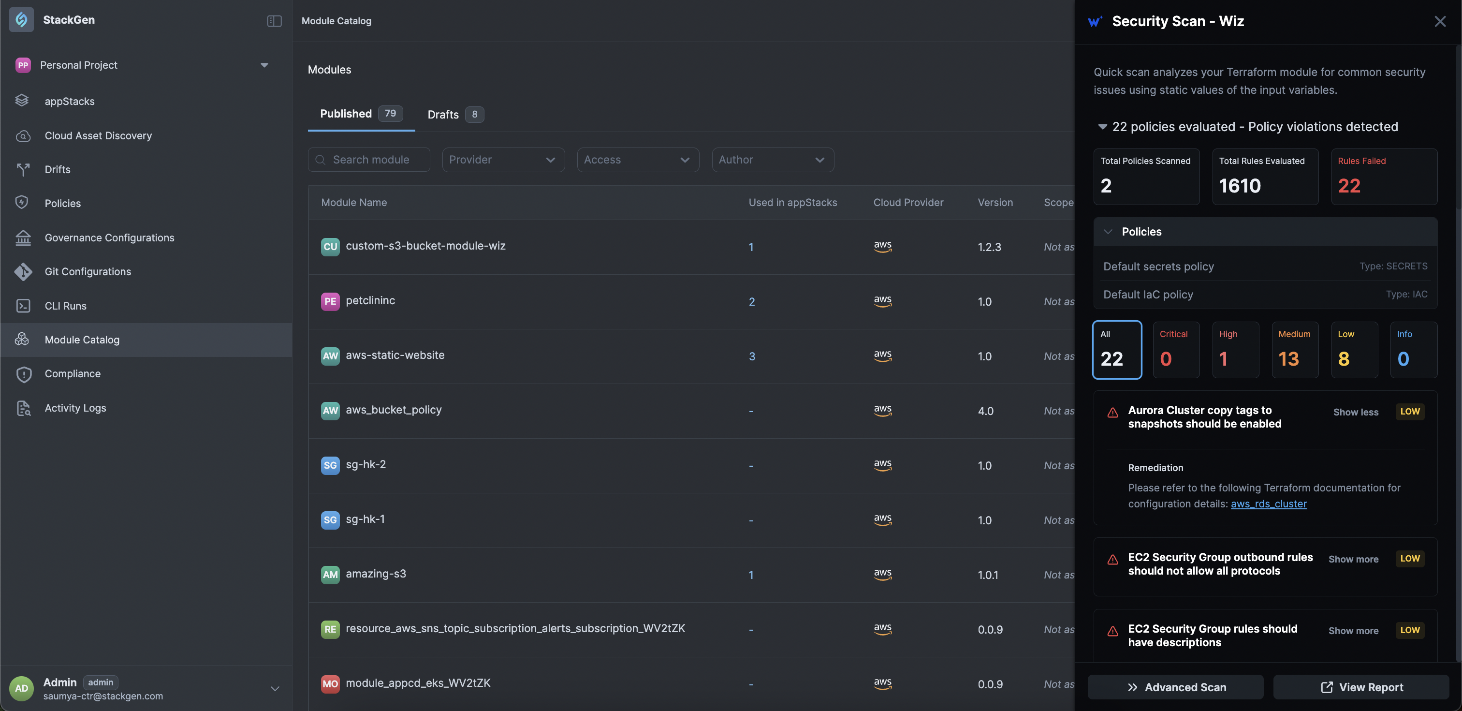Open Governance Configurations page

109,237
